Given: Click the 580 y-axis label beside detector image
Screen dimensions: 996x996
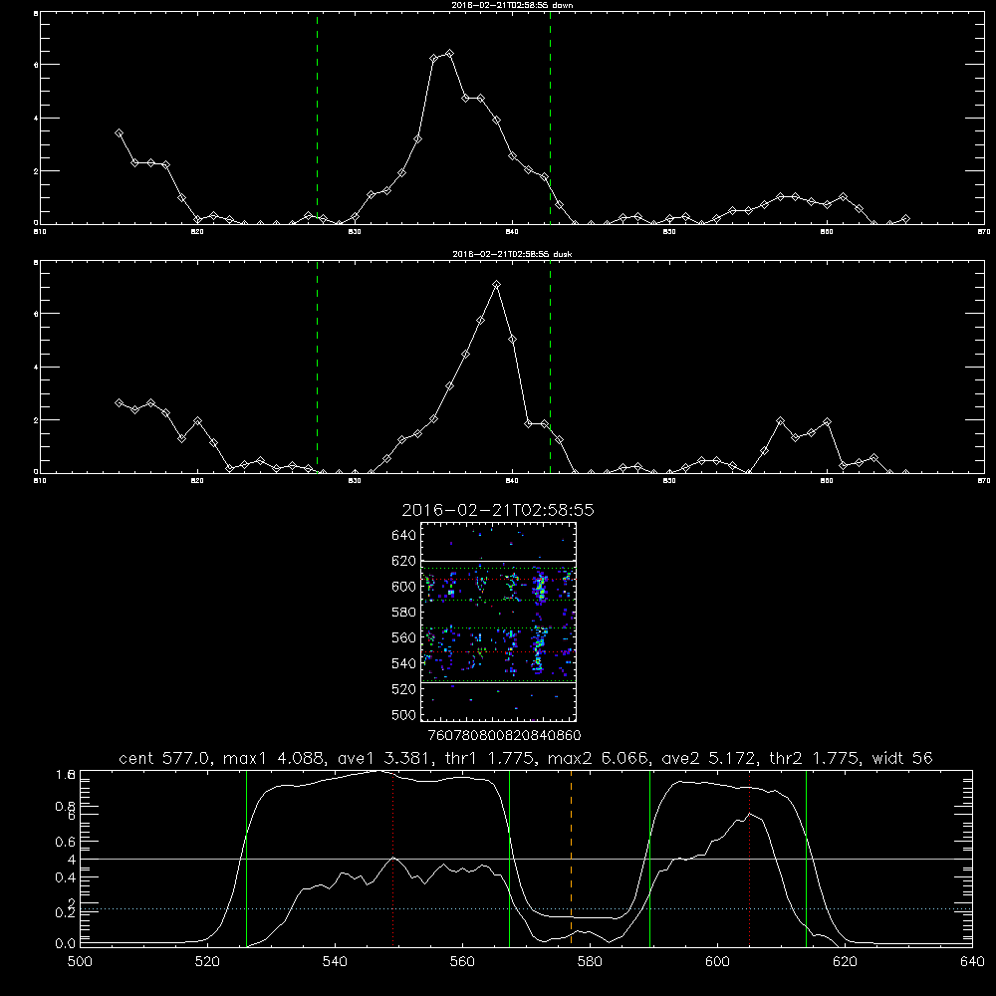Looking at the screenshot, I should click(x=404, y=613).
